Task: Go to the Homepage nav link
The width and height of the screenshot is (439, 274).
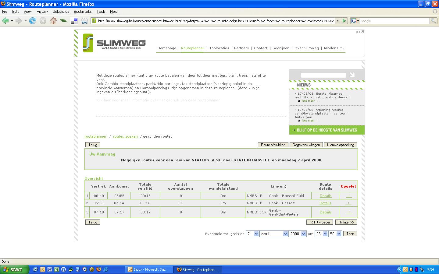Action: 167,48
